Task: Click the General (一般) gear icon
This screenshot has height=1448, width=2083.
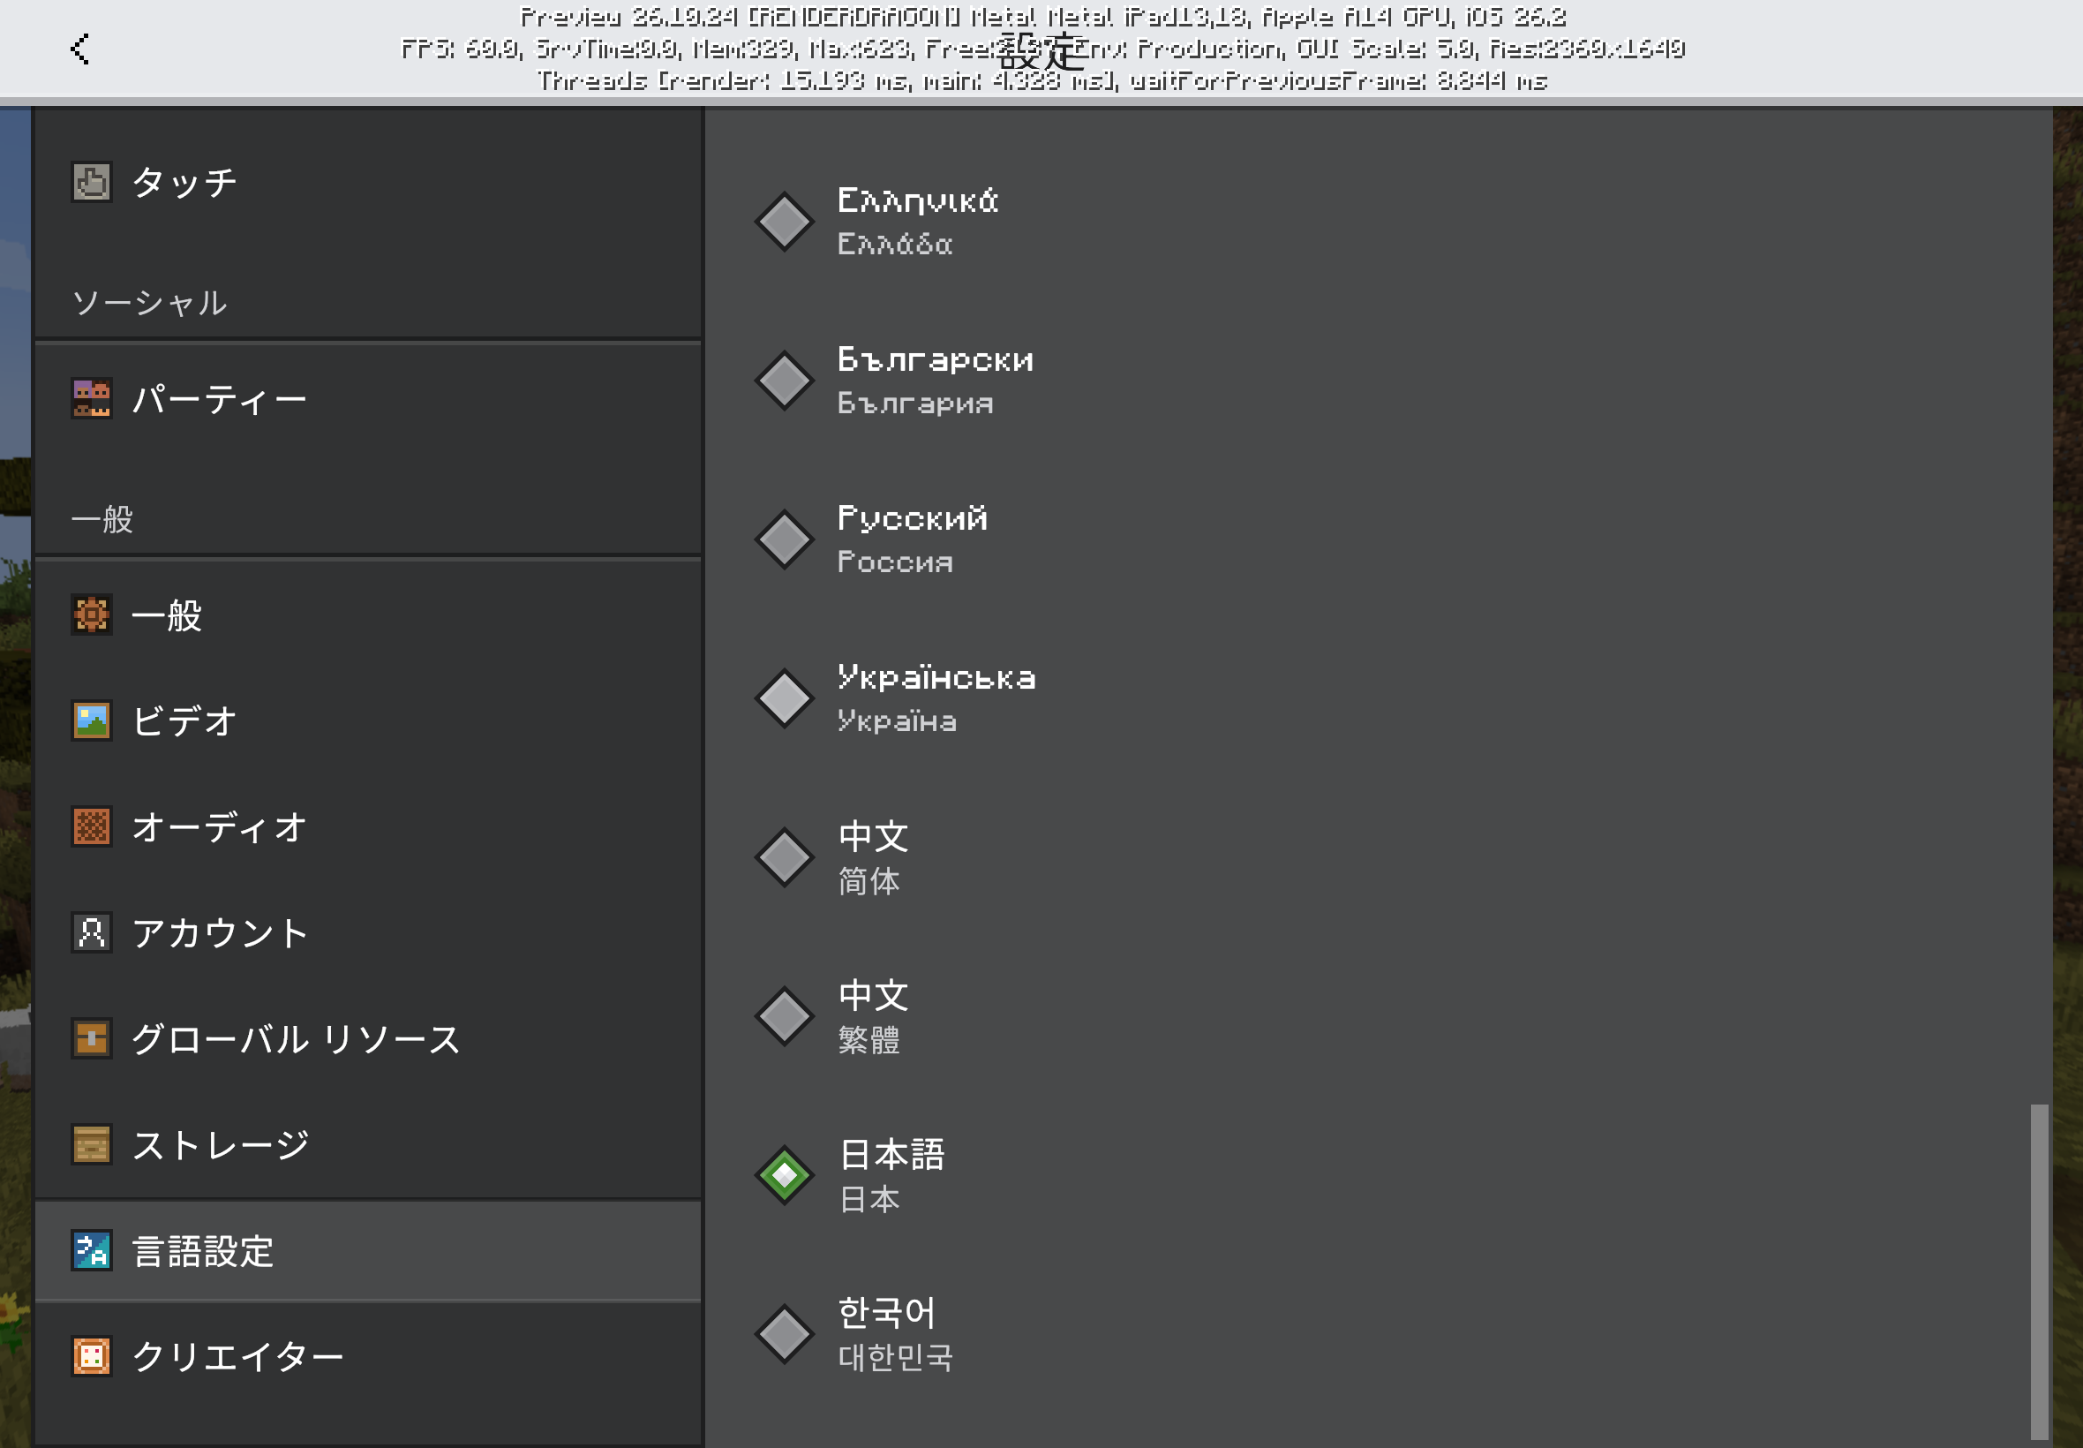Action: (92, 615)
